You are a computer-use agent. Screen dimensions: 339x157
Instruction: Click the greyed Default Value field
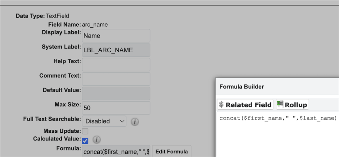[116, 94]
